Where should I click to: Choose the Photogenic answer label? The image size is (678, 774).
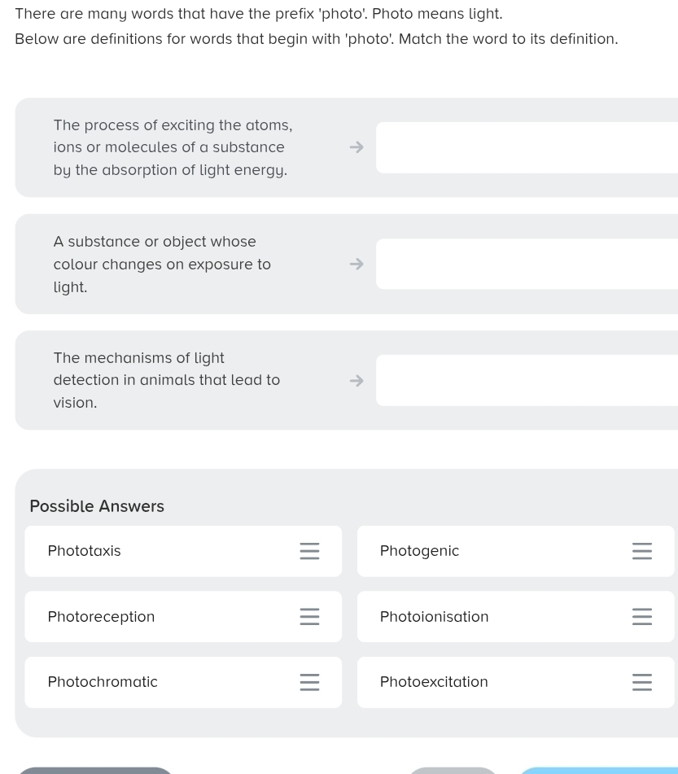419,551
